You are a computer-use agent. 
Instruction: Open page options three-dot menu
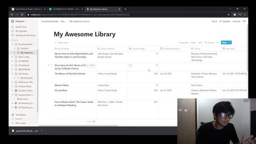click(x=244, y=21)
